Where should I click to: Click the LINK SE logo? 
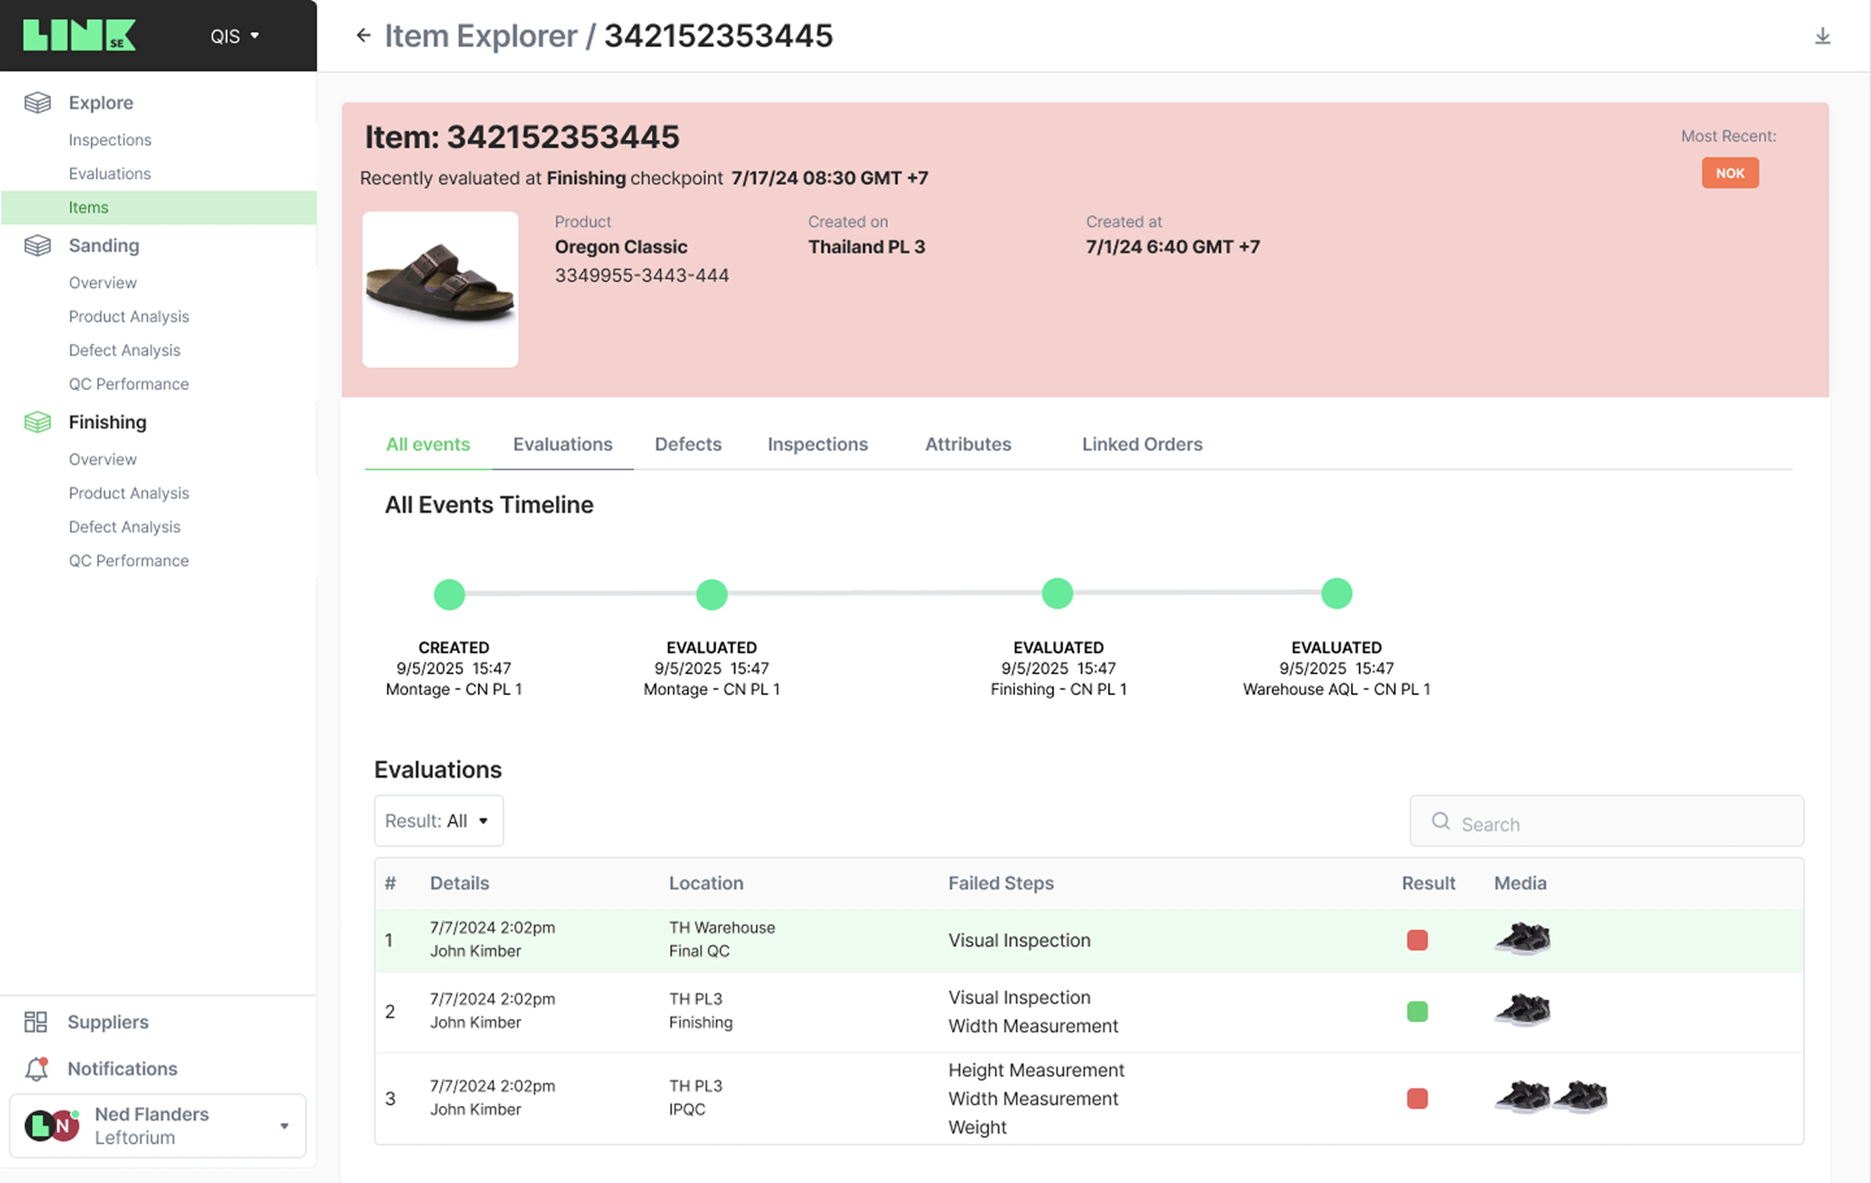point(79,35)
